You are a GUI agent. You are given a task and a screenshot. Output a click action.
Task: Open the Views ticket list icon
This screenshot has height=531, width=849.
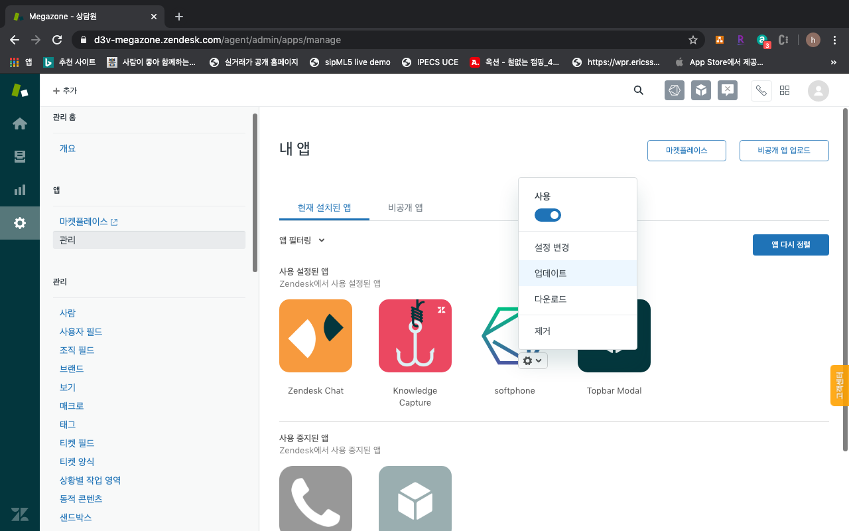[x=20, y=157]
